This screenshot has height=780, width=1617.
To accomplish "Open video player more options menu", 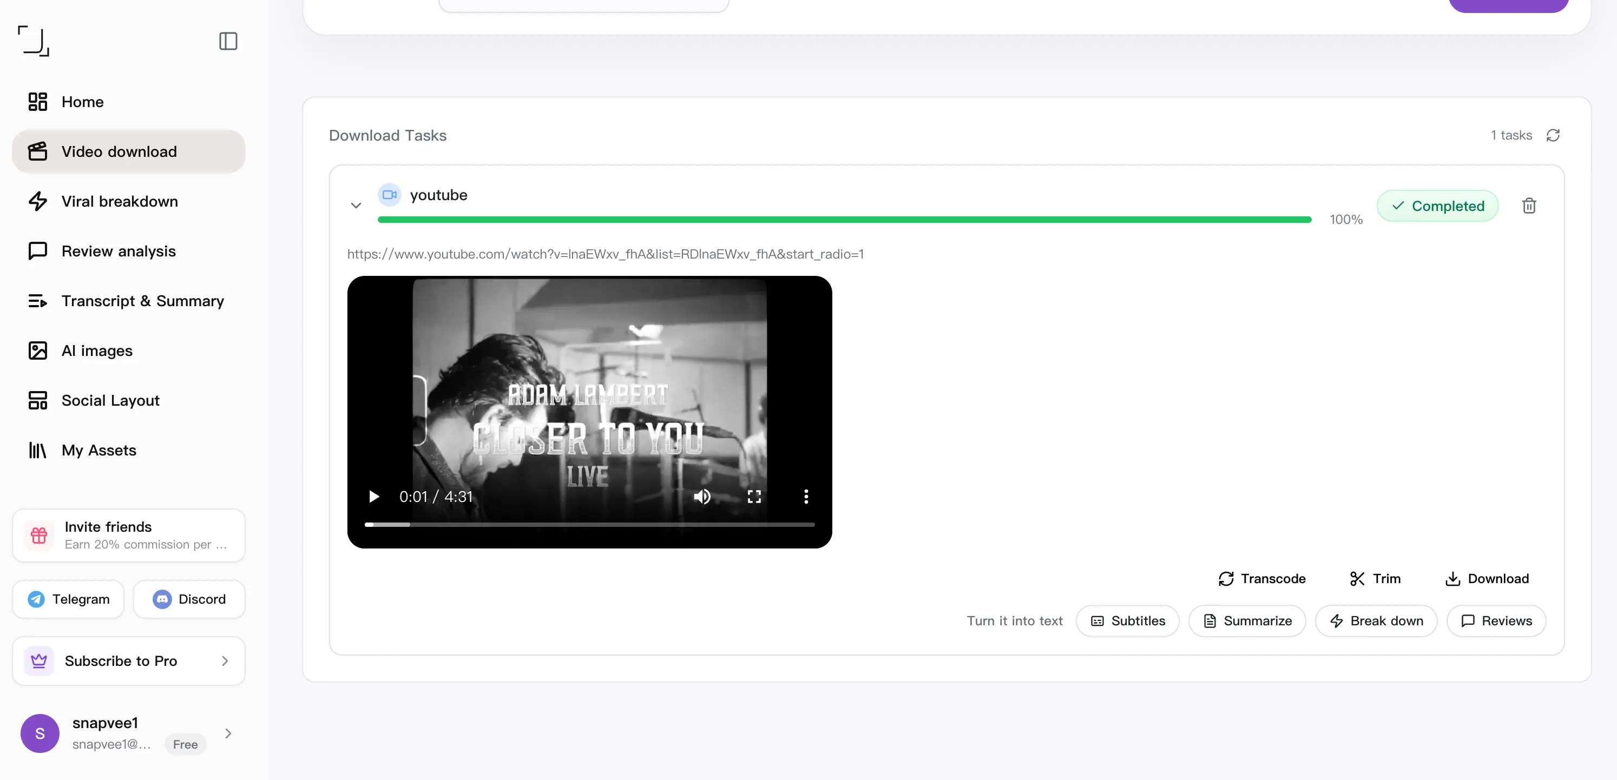I will 806,497.
